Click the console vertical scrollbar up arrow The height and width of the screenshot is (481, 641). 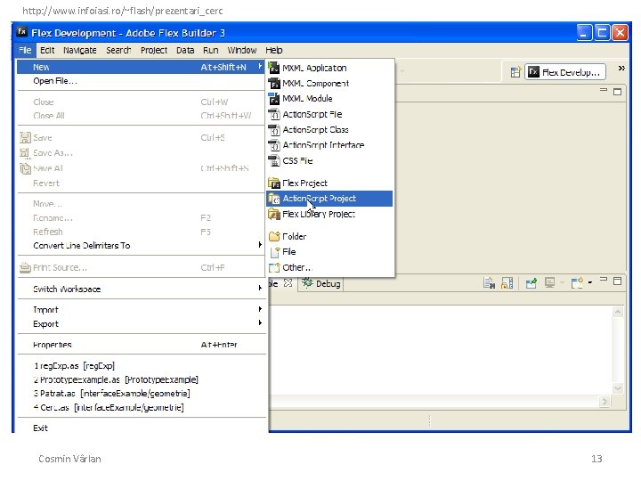618,312
